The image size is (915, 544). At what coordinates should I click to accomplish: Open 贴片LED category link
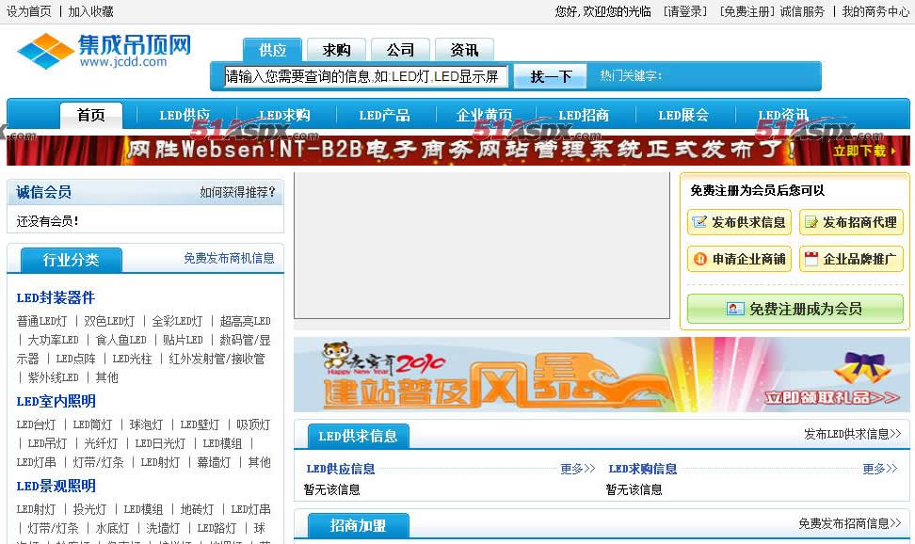coord(183,340)
